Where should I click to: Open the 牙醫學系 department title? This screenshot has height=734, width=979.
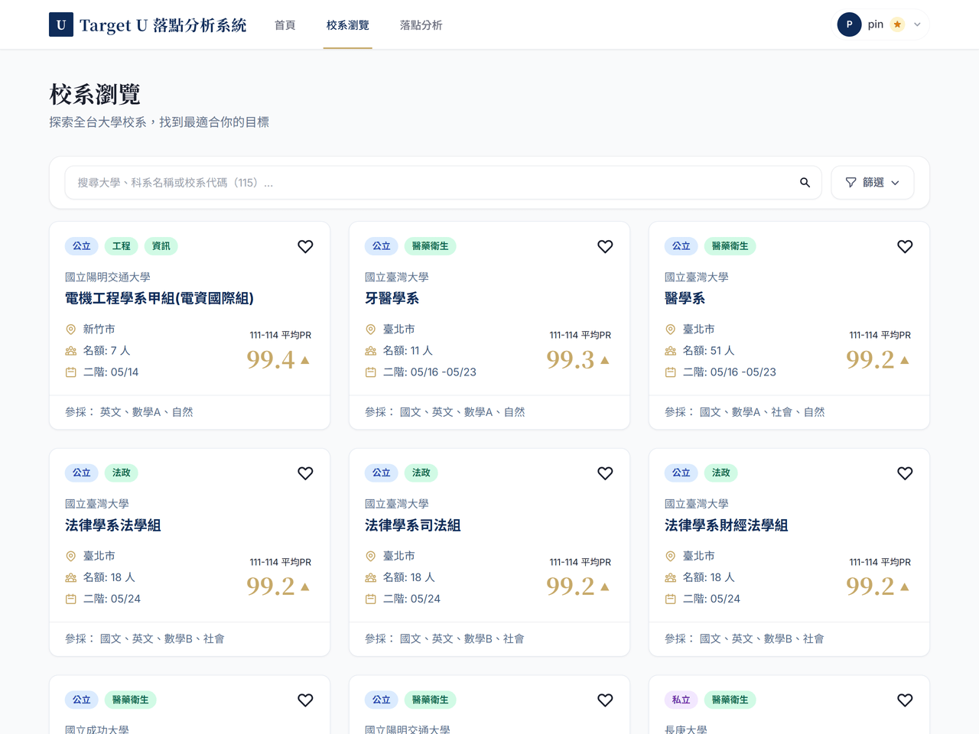click(x=392, y=298)
